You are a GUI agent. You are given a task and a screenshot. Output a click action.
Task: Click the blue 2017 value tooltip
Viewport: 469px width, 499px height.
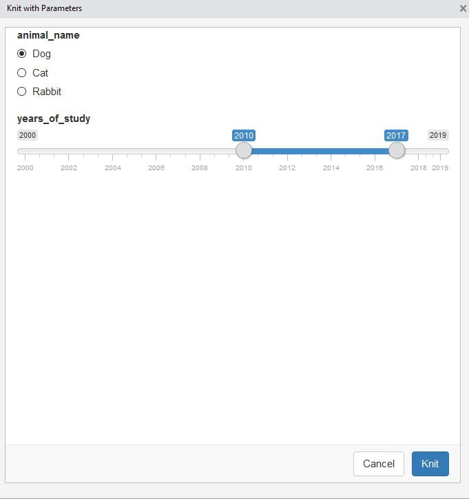coord(396,136)
